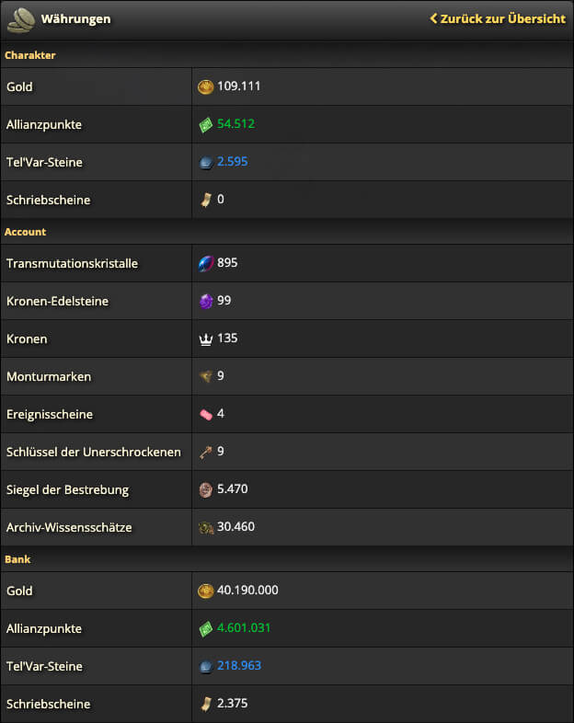Click the Siegel der Bestrebung seal icon
Viewport: 574px width, 723px height.
point(206,489)
